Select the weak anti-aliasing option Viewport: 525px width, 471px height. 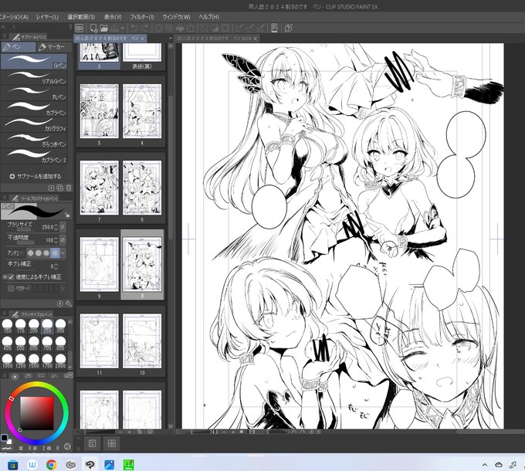point(39,252)
